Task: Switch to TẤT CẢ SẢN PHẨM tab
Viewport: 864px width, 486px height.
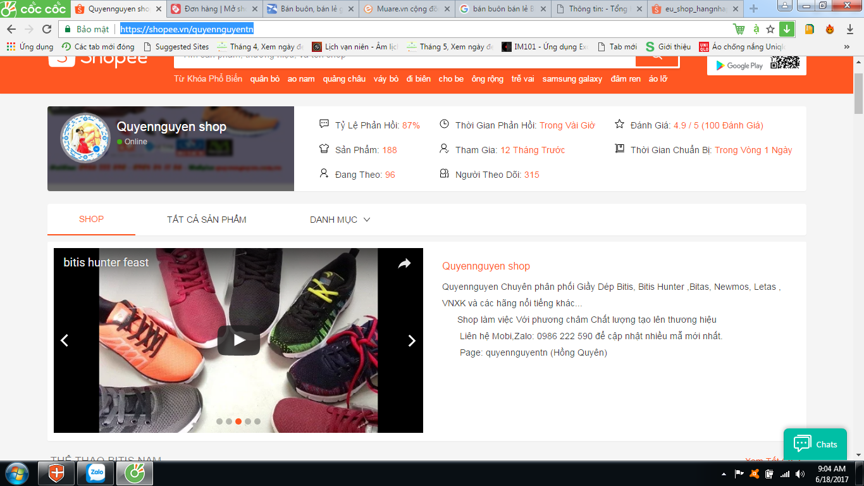Action: coord(206,220)
